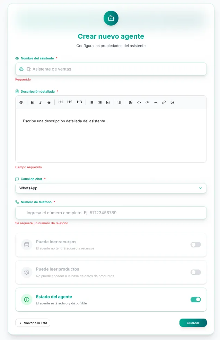220x340 pixels.
Task: Focus the Nombre del asistente input field
Action: [x=111, y=69]
